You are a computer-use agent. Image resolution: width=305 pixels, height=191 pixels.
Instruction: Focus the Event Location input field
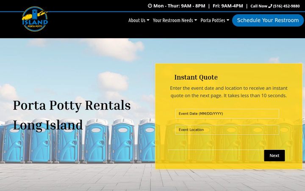tap(227, 130)
